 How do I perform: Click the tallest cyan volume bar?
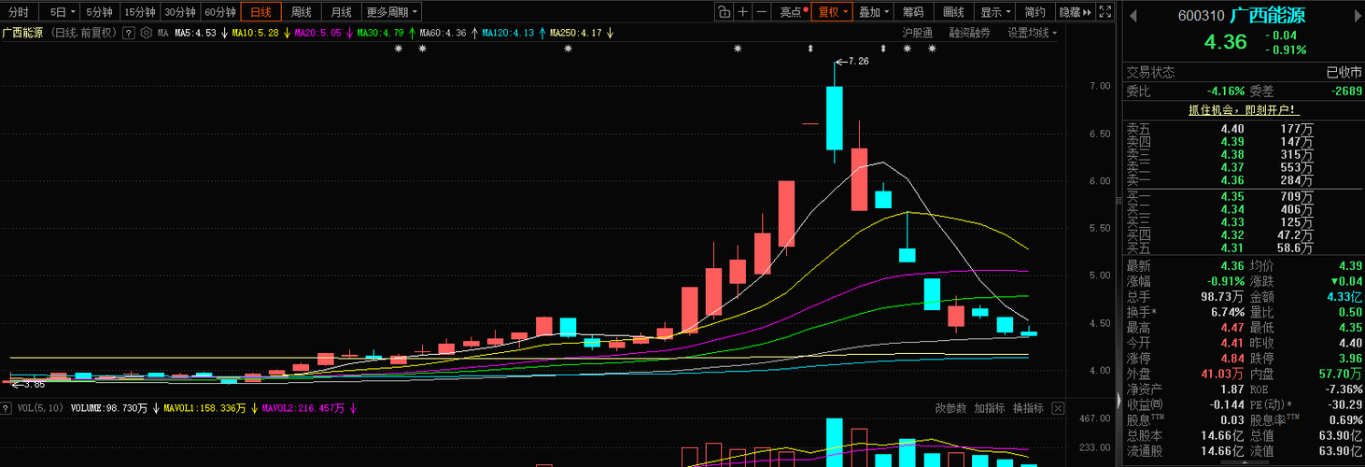[835, 442]
